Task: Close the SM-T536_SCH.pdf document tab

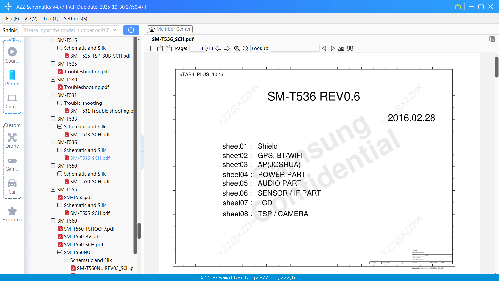Action: [x=492, y=39]
